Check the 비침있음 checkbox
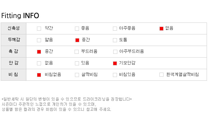This screenshot has height=123, width=208. coord(115,75)
